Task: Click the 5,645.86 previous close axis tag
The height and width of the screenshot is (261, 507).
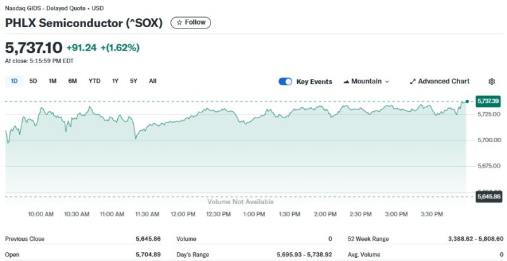Action: (x=488, y=197)
